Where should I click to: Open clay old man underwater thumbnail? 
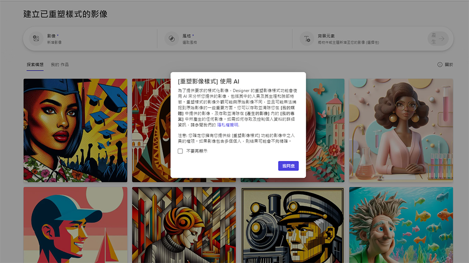click(x=401, y=225)
